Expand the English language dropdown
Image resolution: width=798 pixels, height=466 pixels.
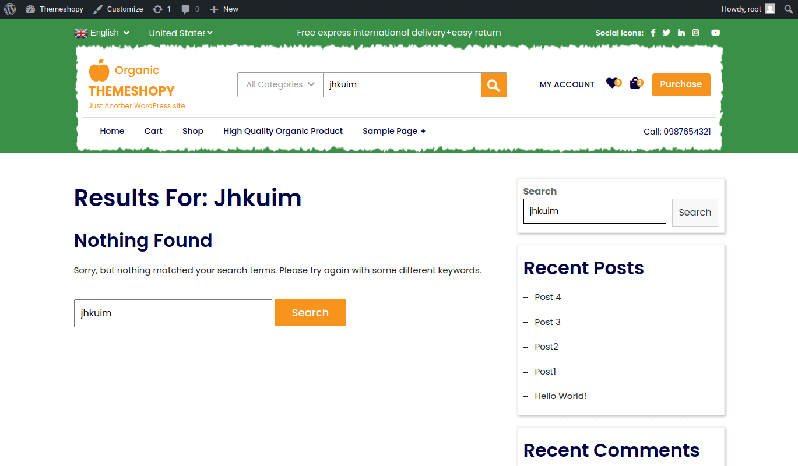(102, 33)
